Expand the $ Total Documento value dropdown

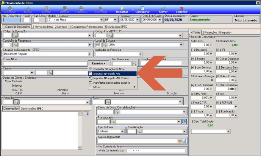pyautogui.click(x=236, y=89)
